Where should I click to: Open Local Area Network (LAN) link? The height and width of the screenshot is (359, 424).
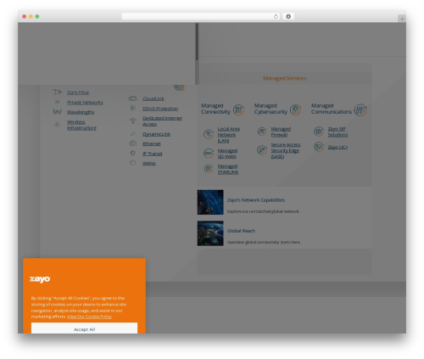pyautogui.click(x=229, y=135)
